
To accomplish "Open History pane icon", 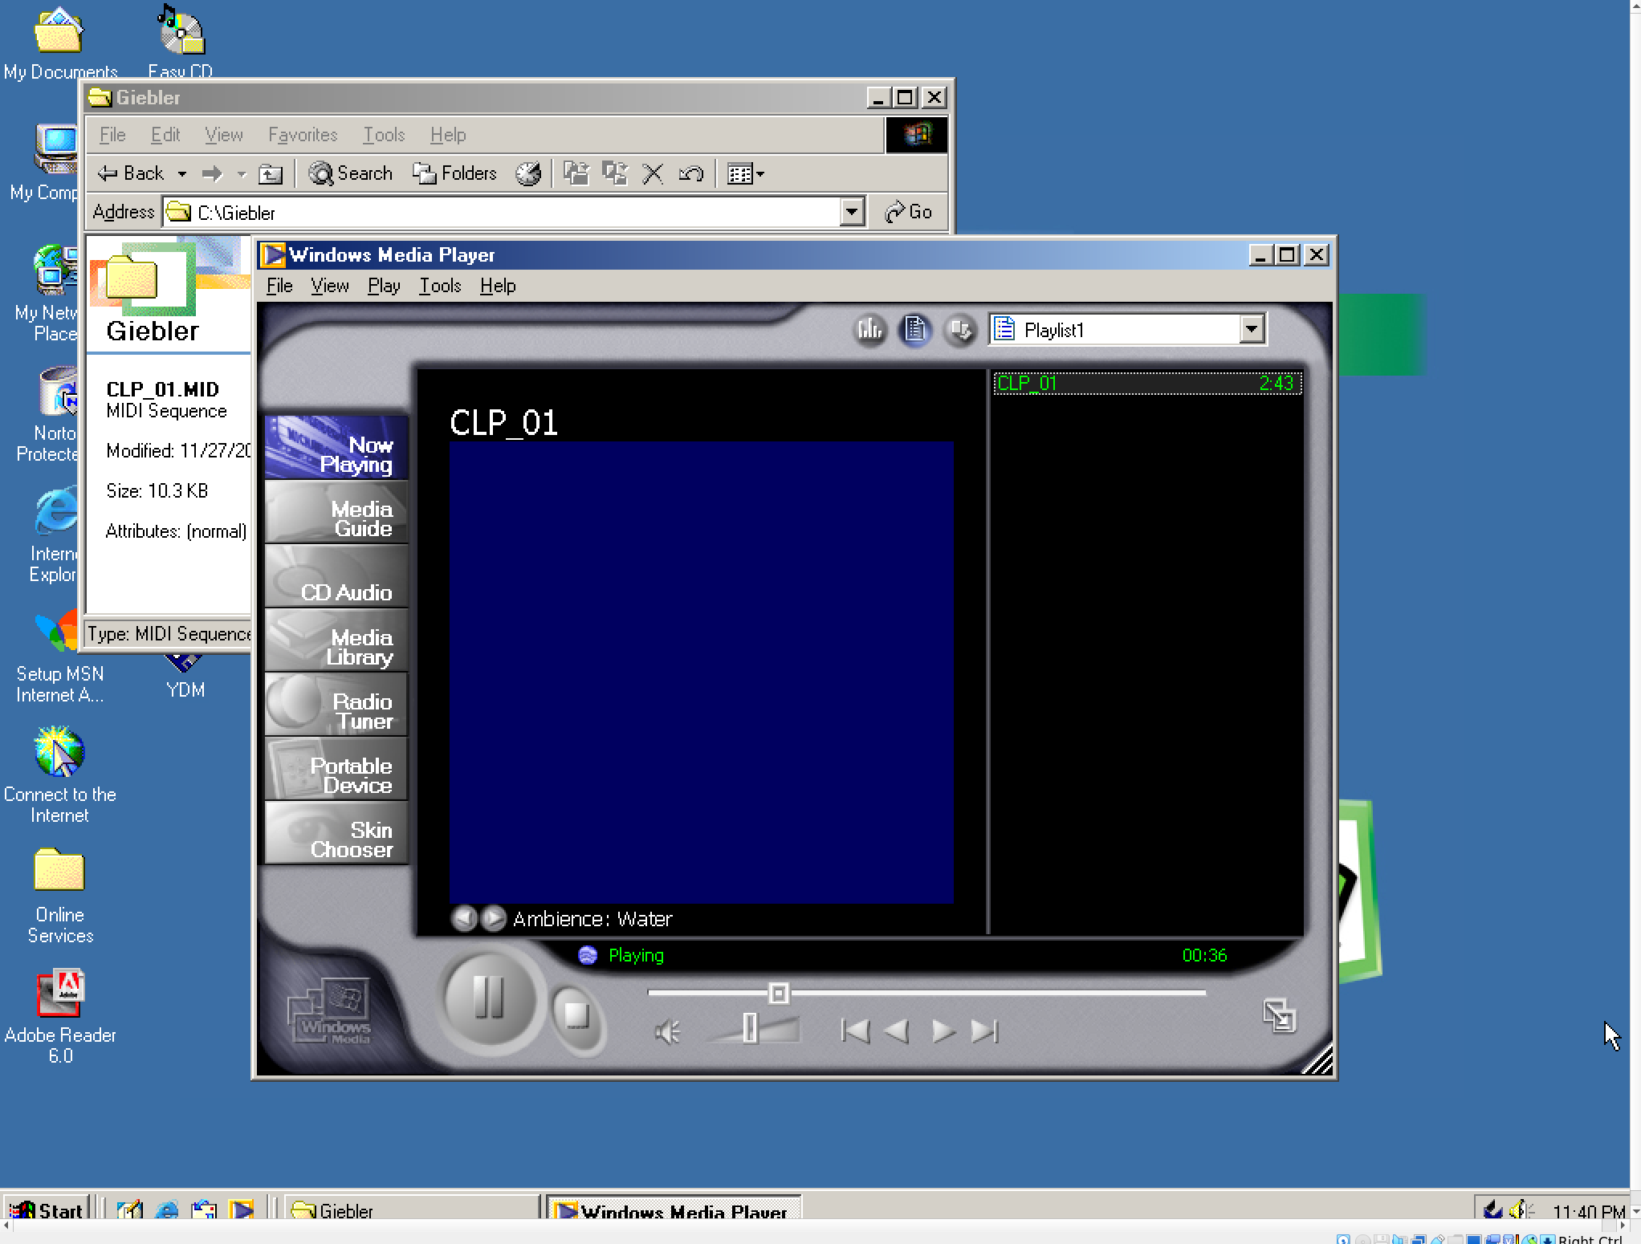I will (x=527, y=173).
